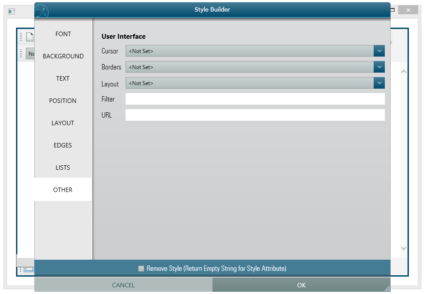424x294 pixels.
Task: Select the new document icon behind the dialog
Action: (29, 37)
